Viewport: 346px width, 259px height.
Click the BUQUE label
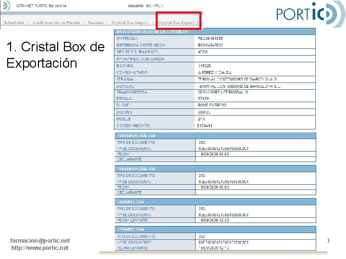coord(123,105)
